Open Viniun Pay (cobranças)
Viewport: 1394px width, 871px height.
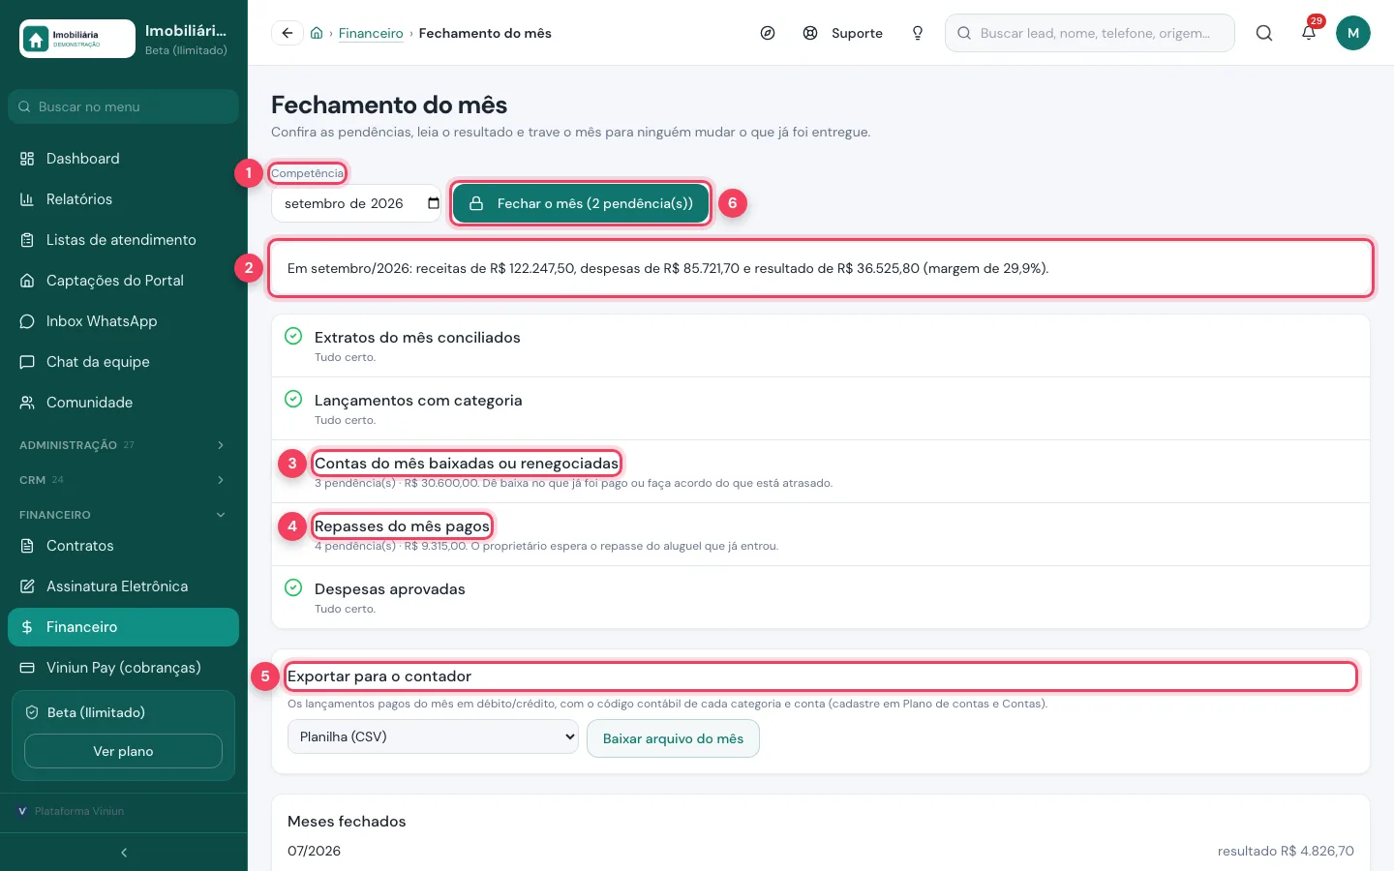124,668
